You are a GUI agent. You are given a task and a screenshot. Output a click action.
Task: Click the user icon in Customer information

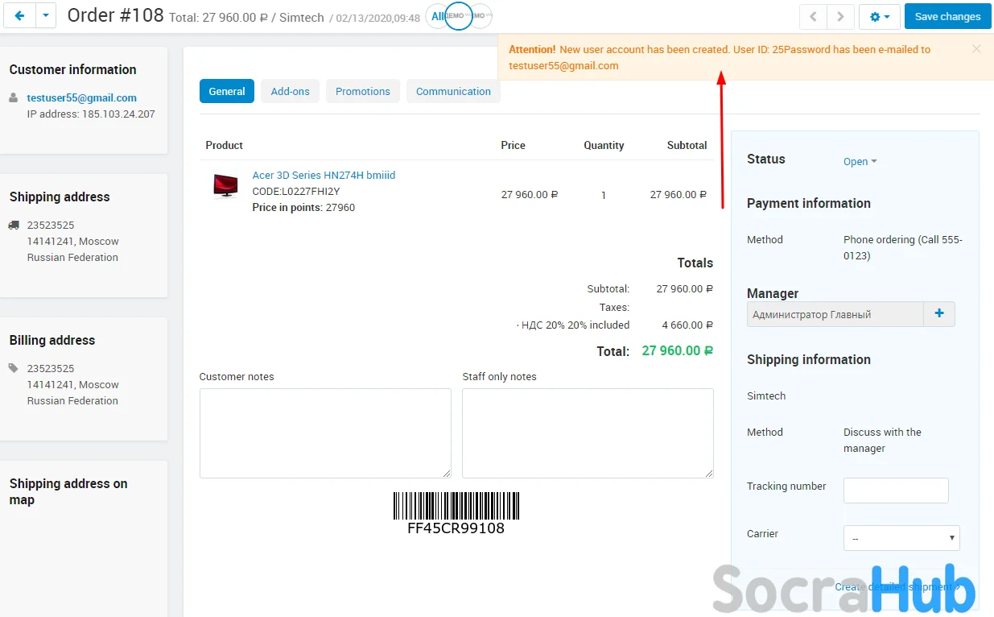(x=14, y=97)
